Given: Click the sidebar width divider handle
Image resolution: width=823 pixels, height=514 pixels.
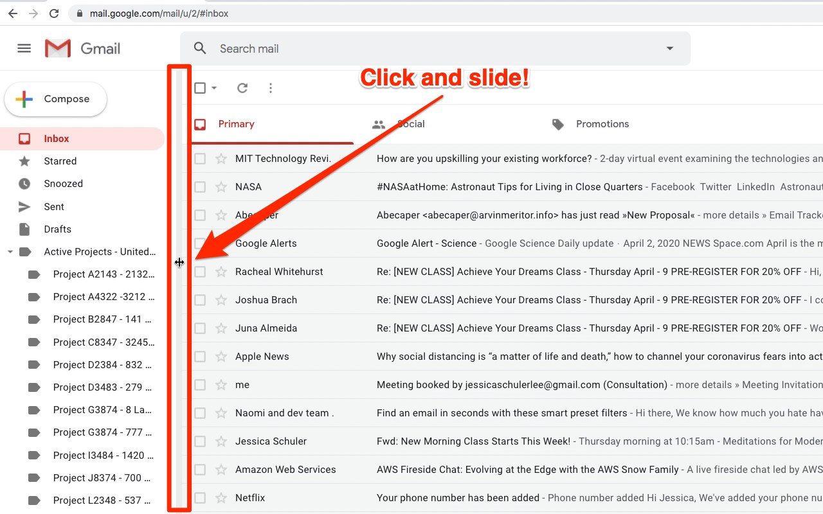Looking at the screenshot, I should [179, 262].
